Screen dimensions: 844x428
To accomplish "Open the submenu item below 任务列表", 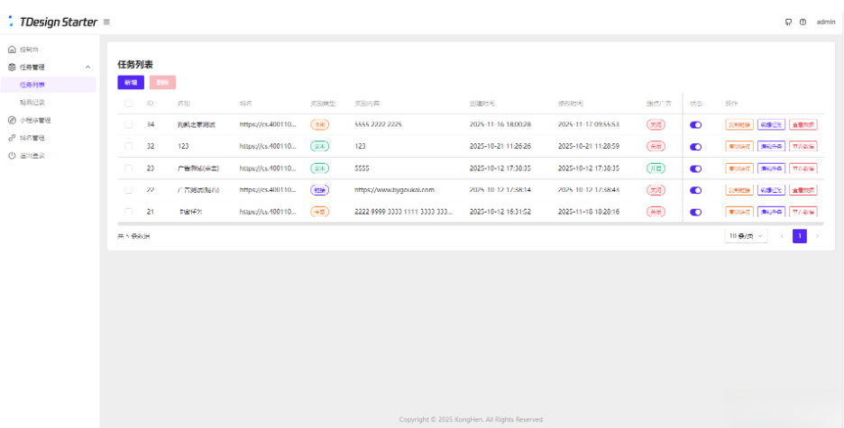I will point(32,102).
